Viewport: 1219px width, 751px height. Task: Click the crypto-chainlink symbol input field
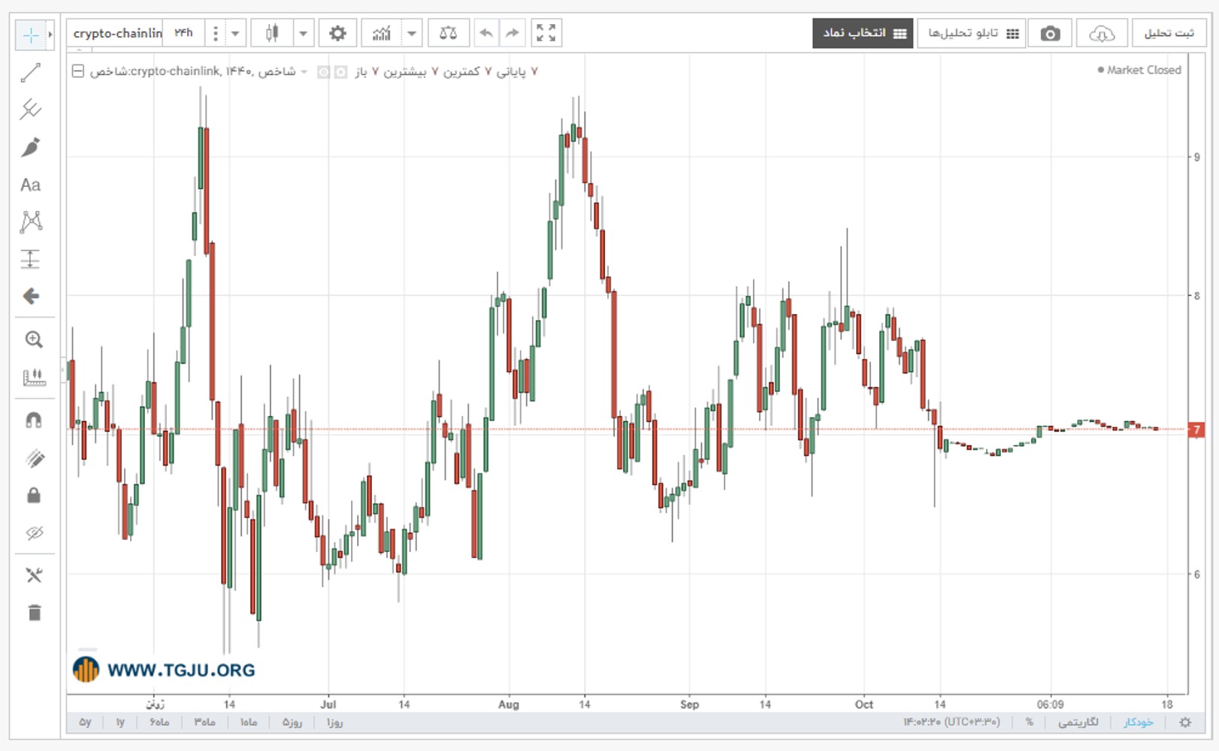click(116, 33)
